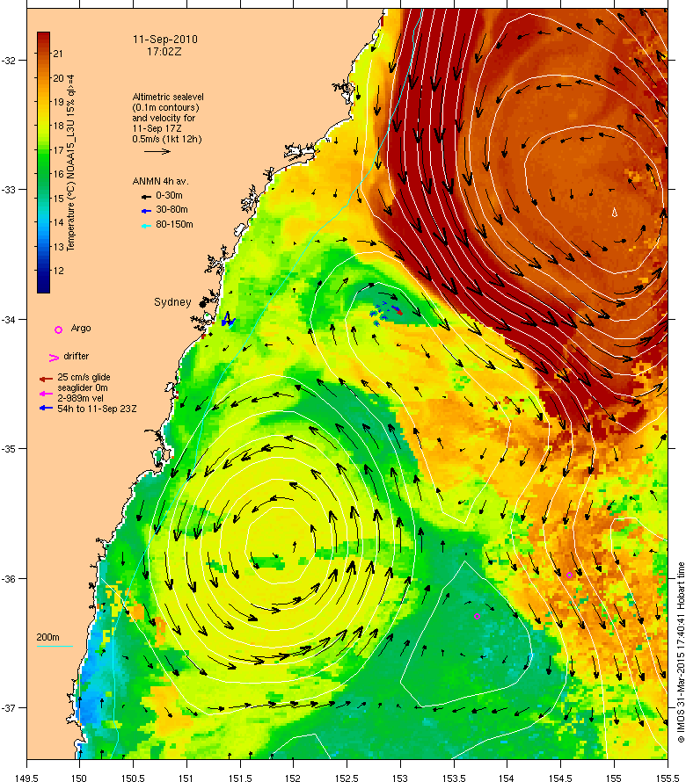Viewport: 686px width, 782px height.
Task: Click the 149.5 longitude axis label
Action: pos(26,778)
